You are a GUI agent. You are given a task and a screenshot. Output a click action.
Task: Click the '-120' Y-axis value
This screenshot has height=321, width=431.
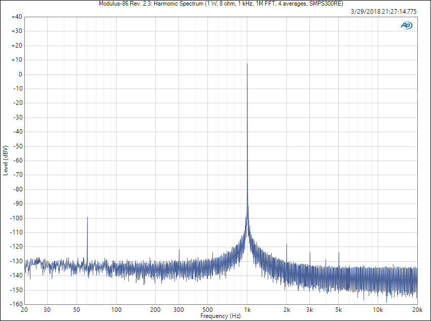pyautogui.click(x=16, y=247)
